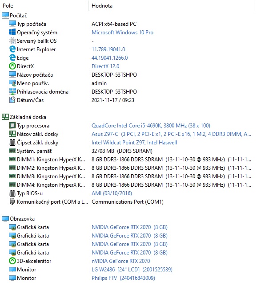The image size is (261, 283).
Task: Open the Microsoft Windows 10 Pro link
Action: [x=122, y=33]
